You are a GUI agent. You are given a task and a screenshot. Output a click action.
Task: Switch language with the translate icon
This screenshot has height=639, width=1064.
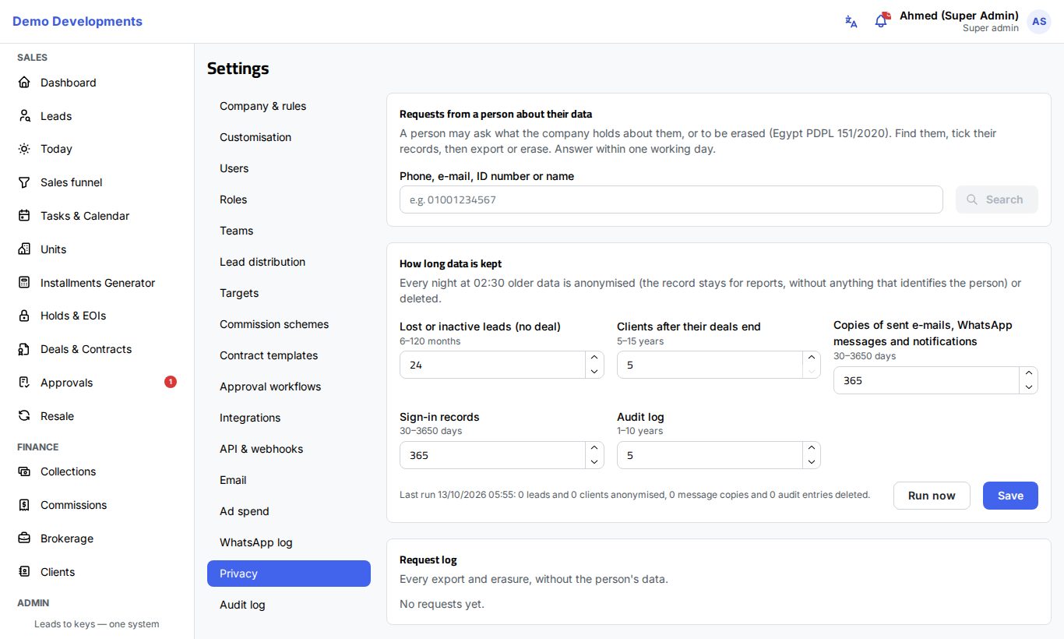point(851,22)
